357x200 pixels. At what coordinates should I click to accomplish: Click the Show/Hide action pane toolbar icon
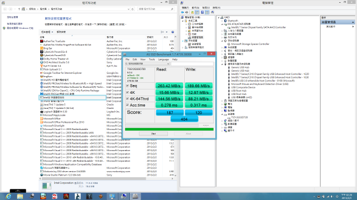pos(207,12)
